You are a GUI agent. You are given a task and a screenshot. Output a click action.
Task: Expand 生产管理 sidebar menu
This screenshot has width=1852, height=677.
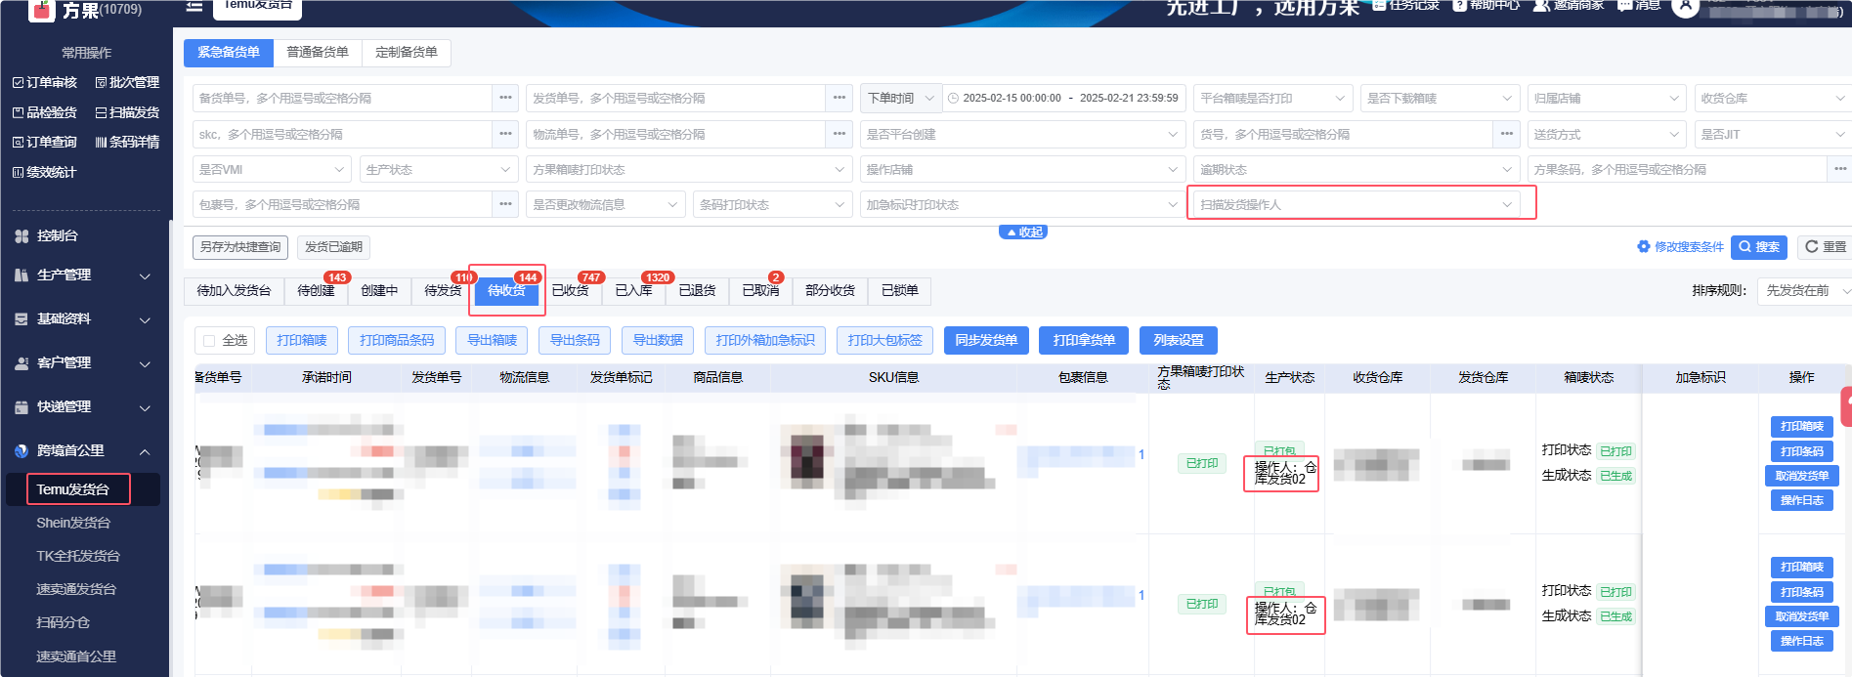coord(83,276)
